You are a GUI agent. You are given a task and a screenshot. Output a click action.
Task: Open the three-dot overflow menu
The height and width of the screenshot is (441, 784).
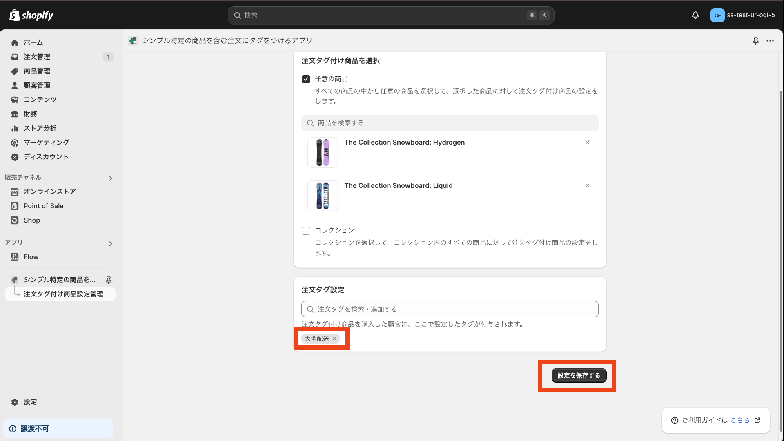771,41
